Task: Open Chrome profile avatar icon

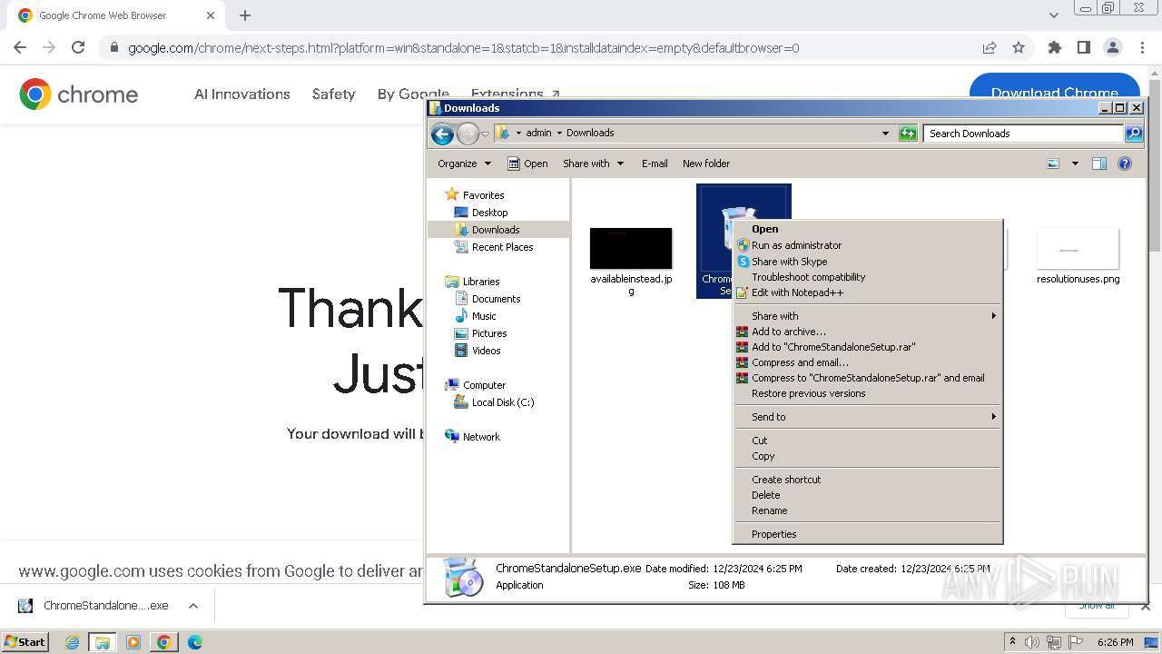Action: tap(1113, 48)
